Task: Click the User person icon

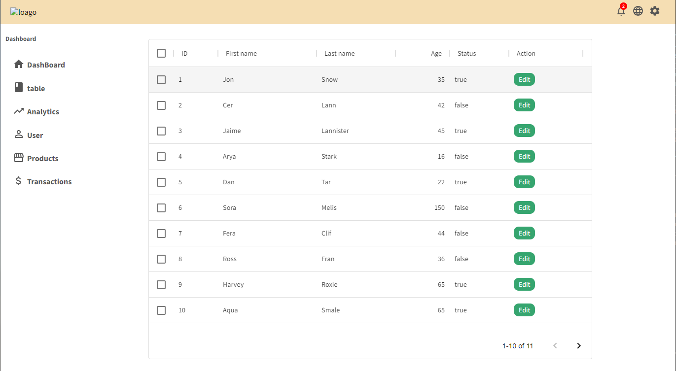Action: [x=18, y=135]
